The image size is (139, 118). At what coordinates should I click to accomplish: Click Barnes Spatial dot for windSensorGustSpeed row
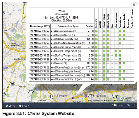[124, 79]
